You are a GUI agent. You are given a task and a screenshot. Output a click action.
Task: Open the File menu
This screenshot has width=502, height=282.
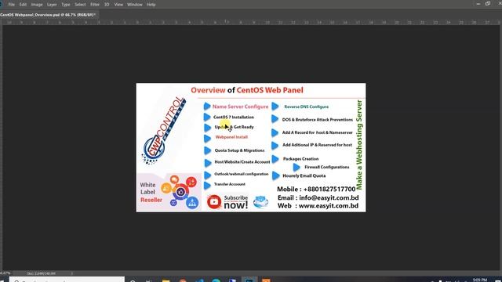point(11,5)
